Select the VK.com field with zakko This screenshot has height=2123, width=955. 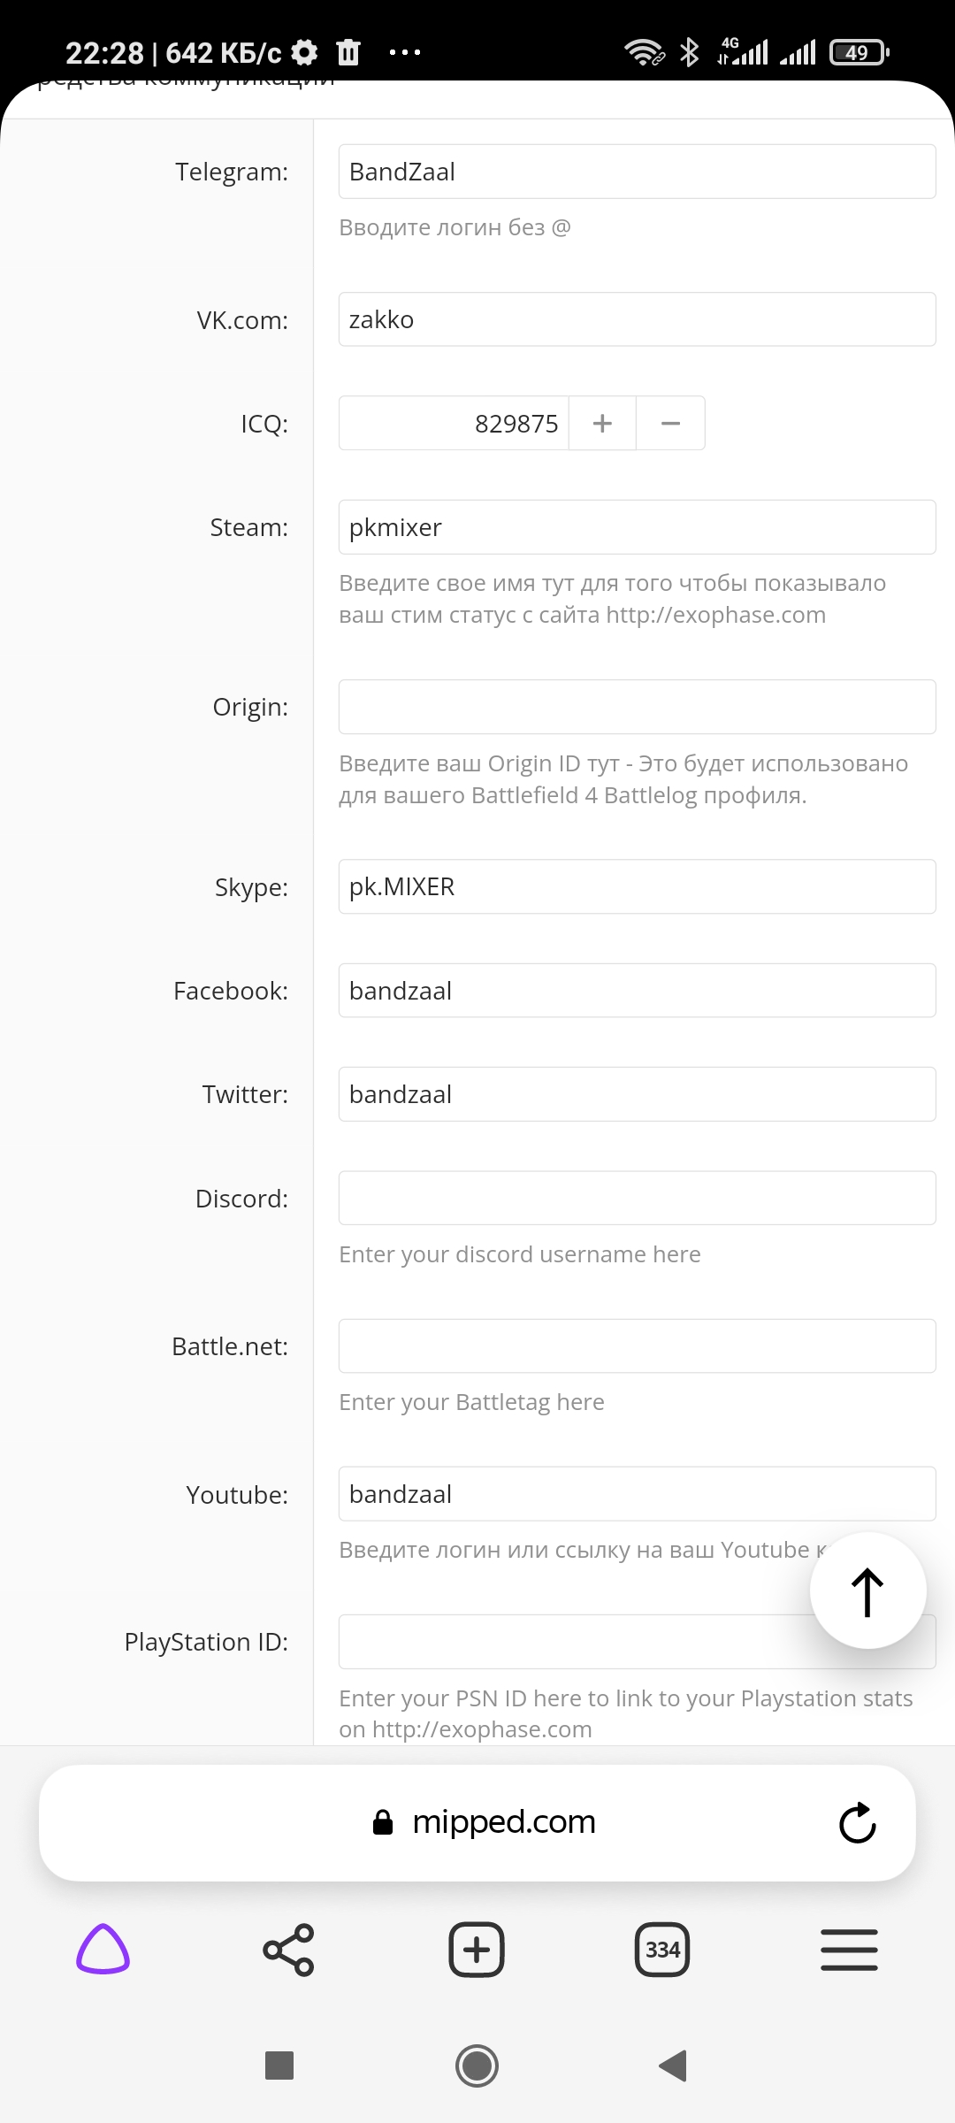[637, 319]
